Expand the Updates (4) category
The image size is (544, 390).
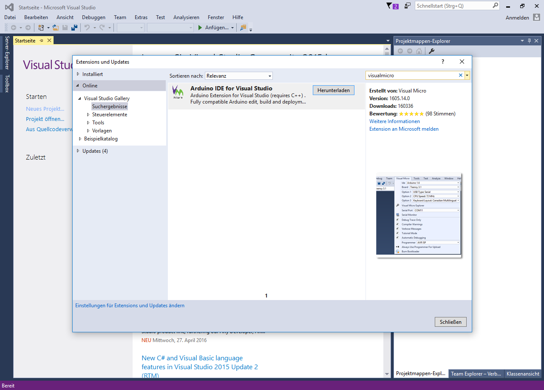pos(78,151)
